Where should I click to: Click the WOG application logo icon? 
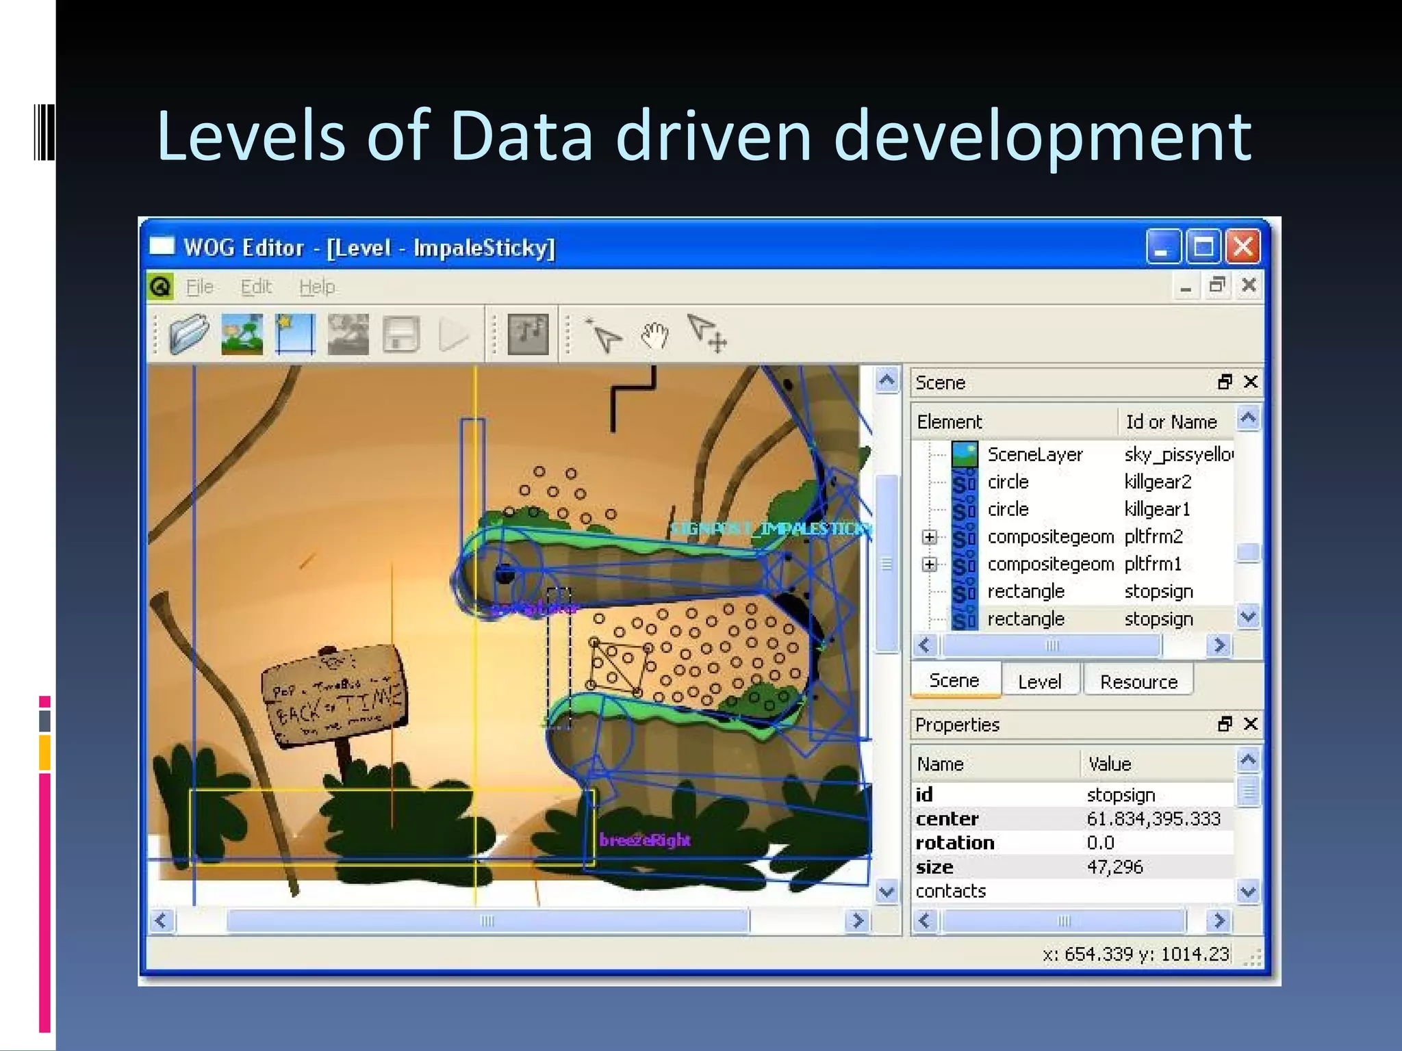click(x=161, y=287)
